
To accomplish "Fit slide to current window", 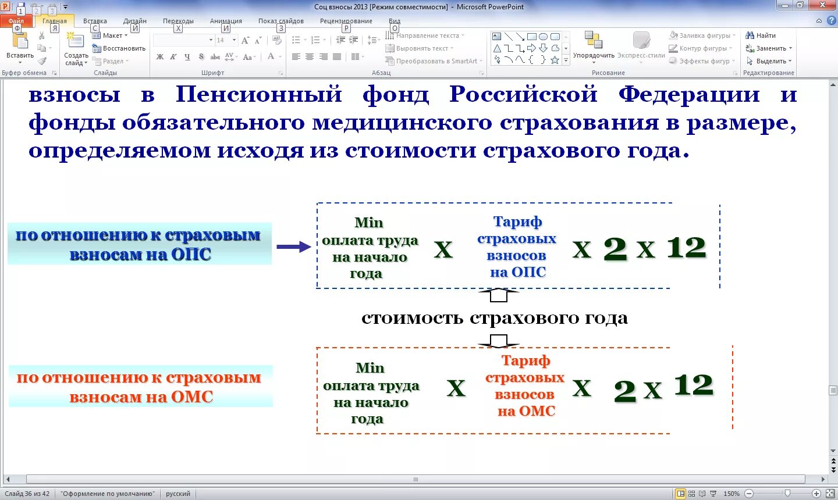I will point(830,494).
